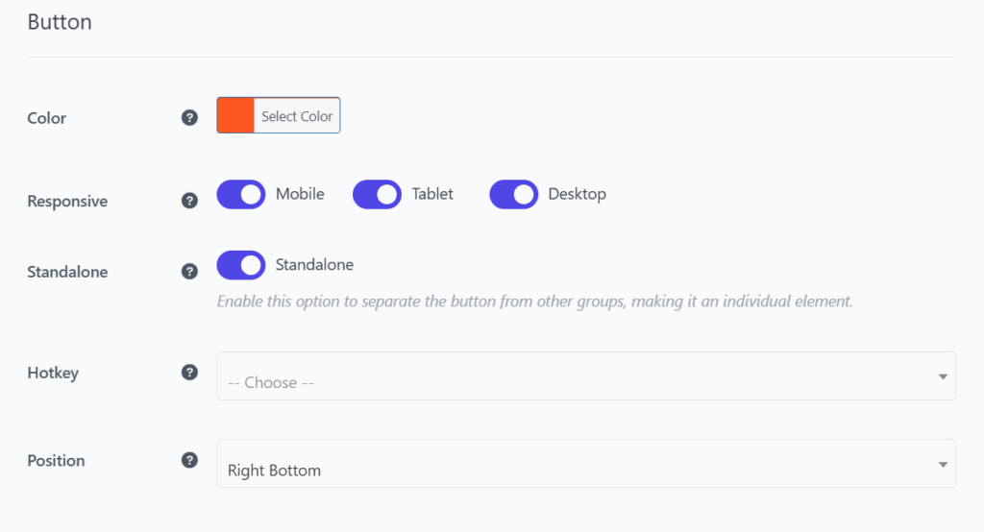Viewport: 984px width, 532px height.
Task: Click the Standalone help question-mark icon
Action: tap(189, 272)
